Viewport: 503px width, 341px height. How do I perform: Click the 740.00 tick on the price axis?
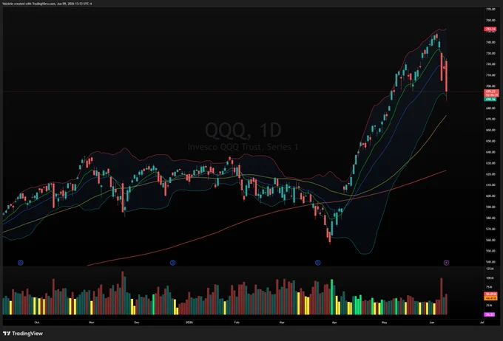click(491, 42)
